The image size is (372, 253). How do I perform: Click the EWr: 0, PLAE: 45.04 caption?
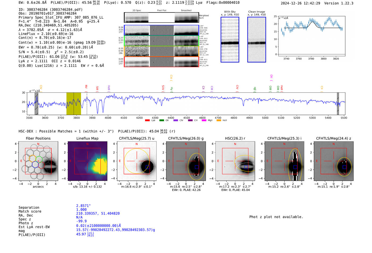(x=235, y=190)
